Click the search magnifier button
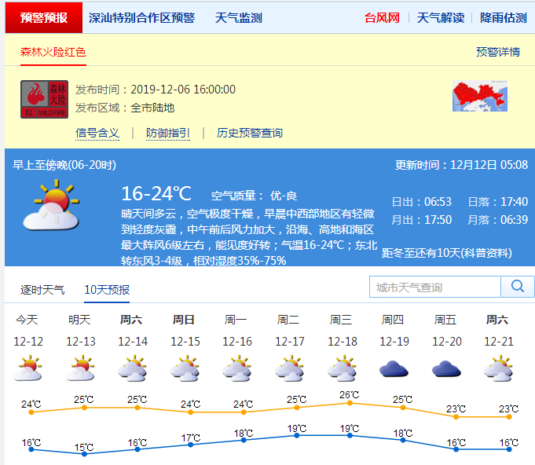This screenshot has width=535, height=465. 517,287
